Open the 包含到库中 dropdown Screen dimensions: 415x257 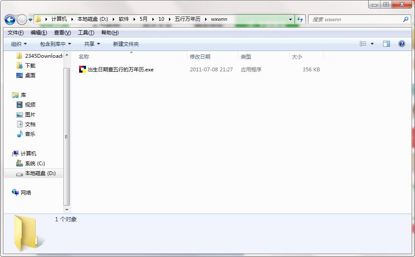click(x=55, y=44)
